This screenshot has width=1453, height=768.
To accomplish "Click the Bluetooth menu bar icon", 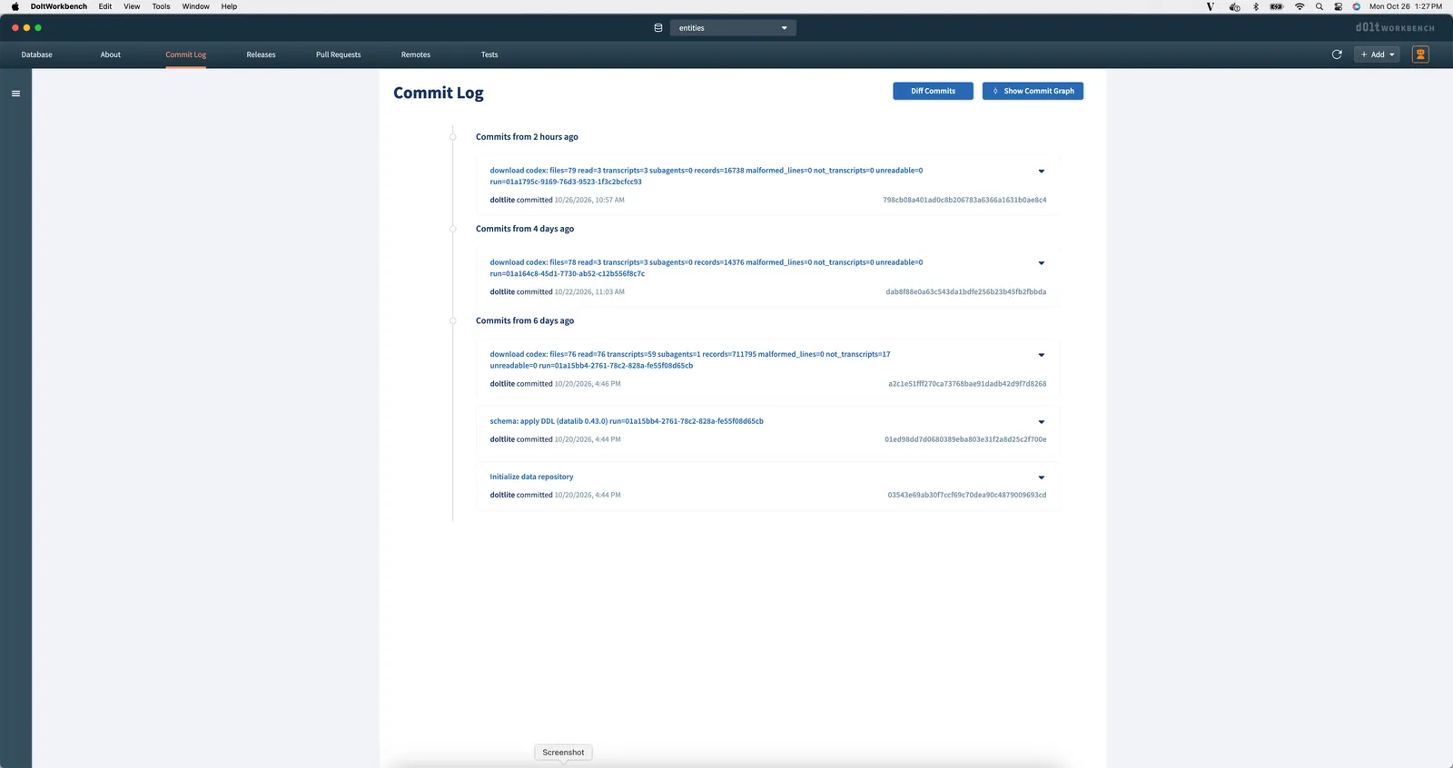I will point(1256,6).
